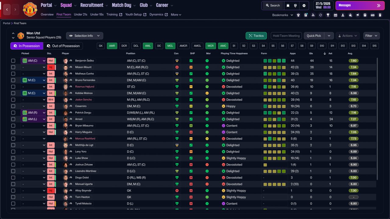Click the Search field in top bar

(x=272, y=5)
